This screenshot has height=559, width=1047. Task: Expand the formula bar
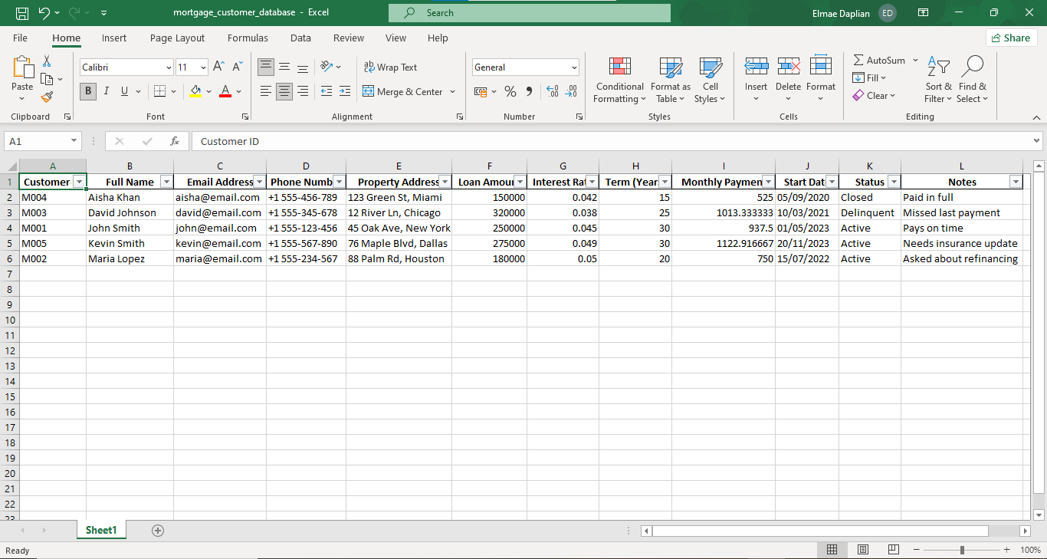tap(1037, 141)
